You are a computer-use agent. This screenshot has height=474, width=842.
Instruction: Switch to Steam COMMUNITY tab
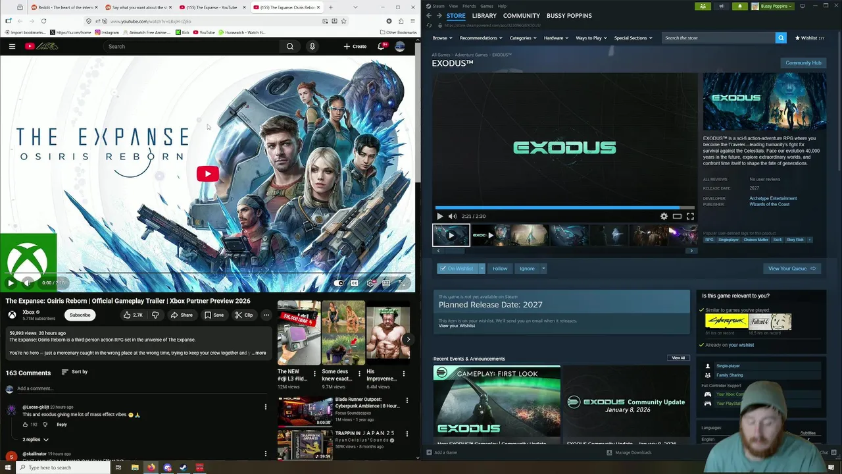(522, 15)
